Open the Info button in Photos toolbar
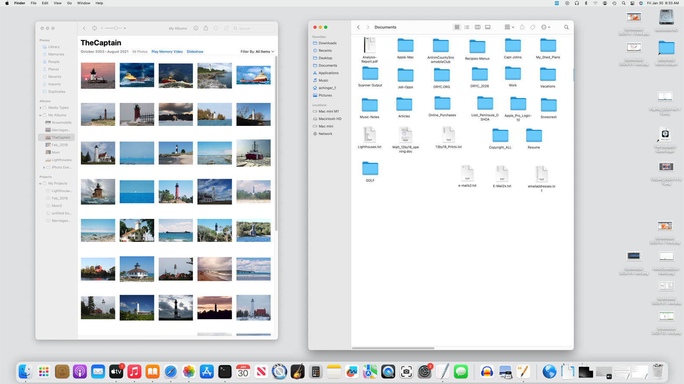The height and width of the screenshot is (384, 684). tap(196, 28)
